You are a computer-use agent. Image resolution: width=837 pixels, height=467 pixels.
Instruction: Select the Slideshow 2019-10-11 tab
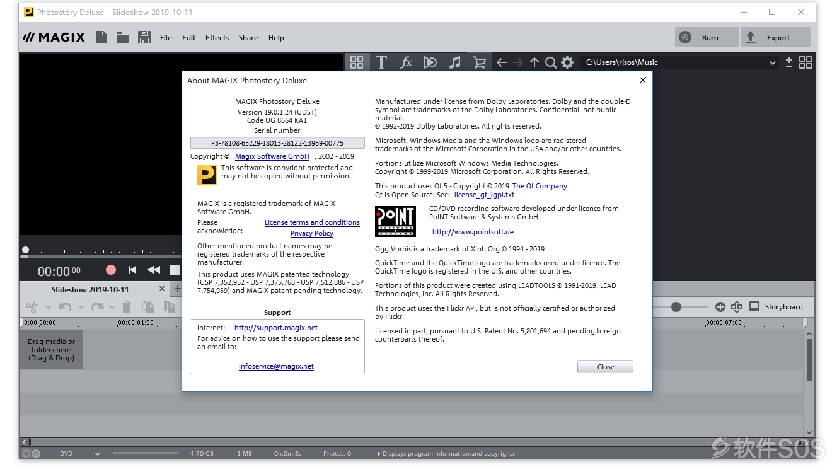90,289
